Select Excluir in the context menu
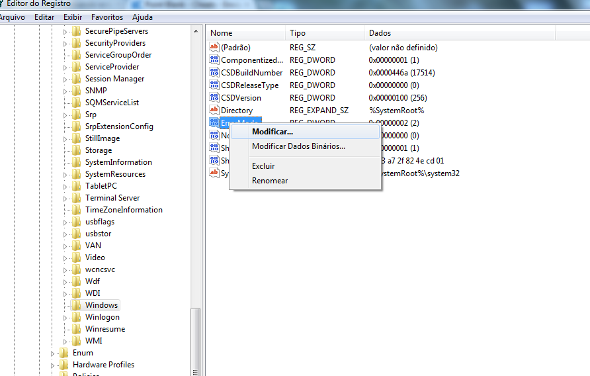The image size is (590, 376). click(263, 166)
